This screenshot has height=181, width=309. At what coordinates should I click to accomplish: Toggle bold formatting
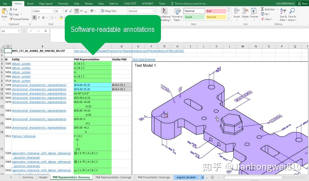tap(34, 17)
